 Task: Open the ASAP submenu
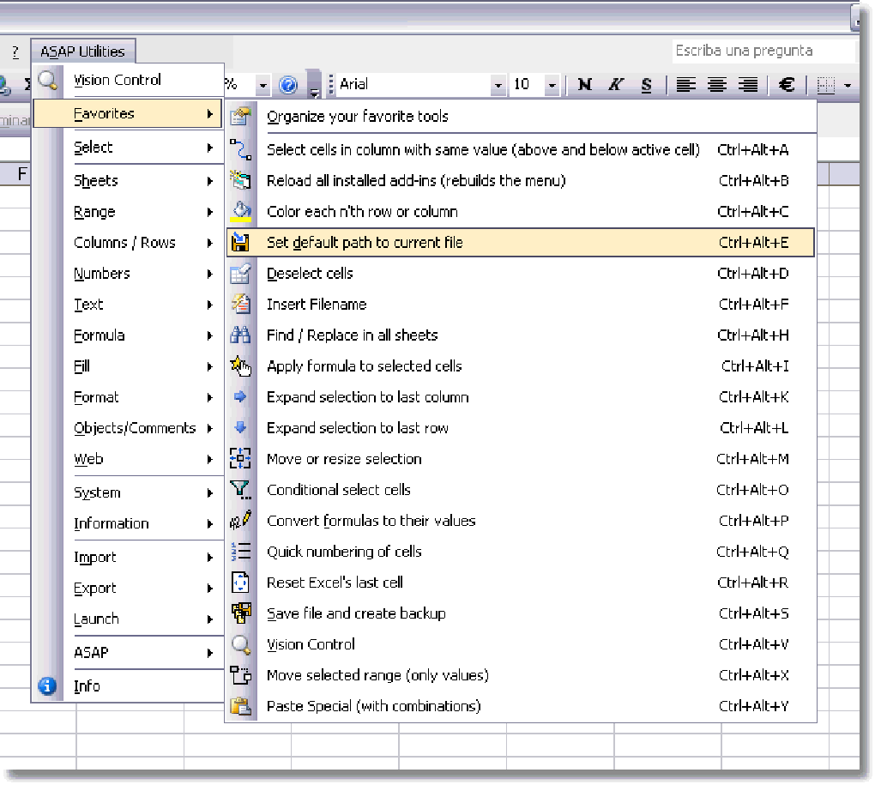[129, 653]
